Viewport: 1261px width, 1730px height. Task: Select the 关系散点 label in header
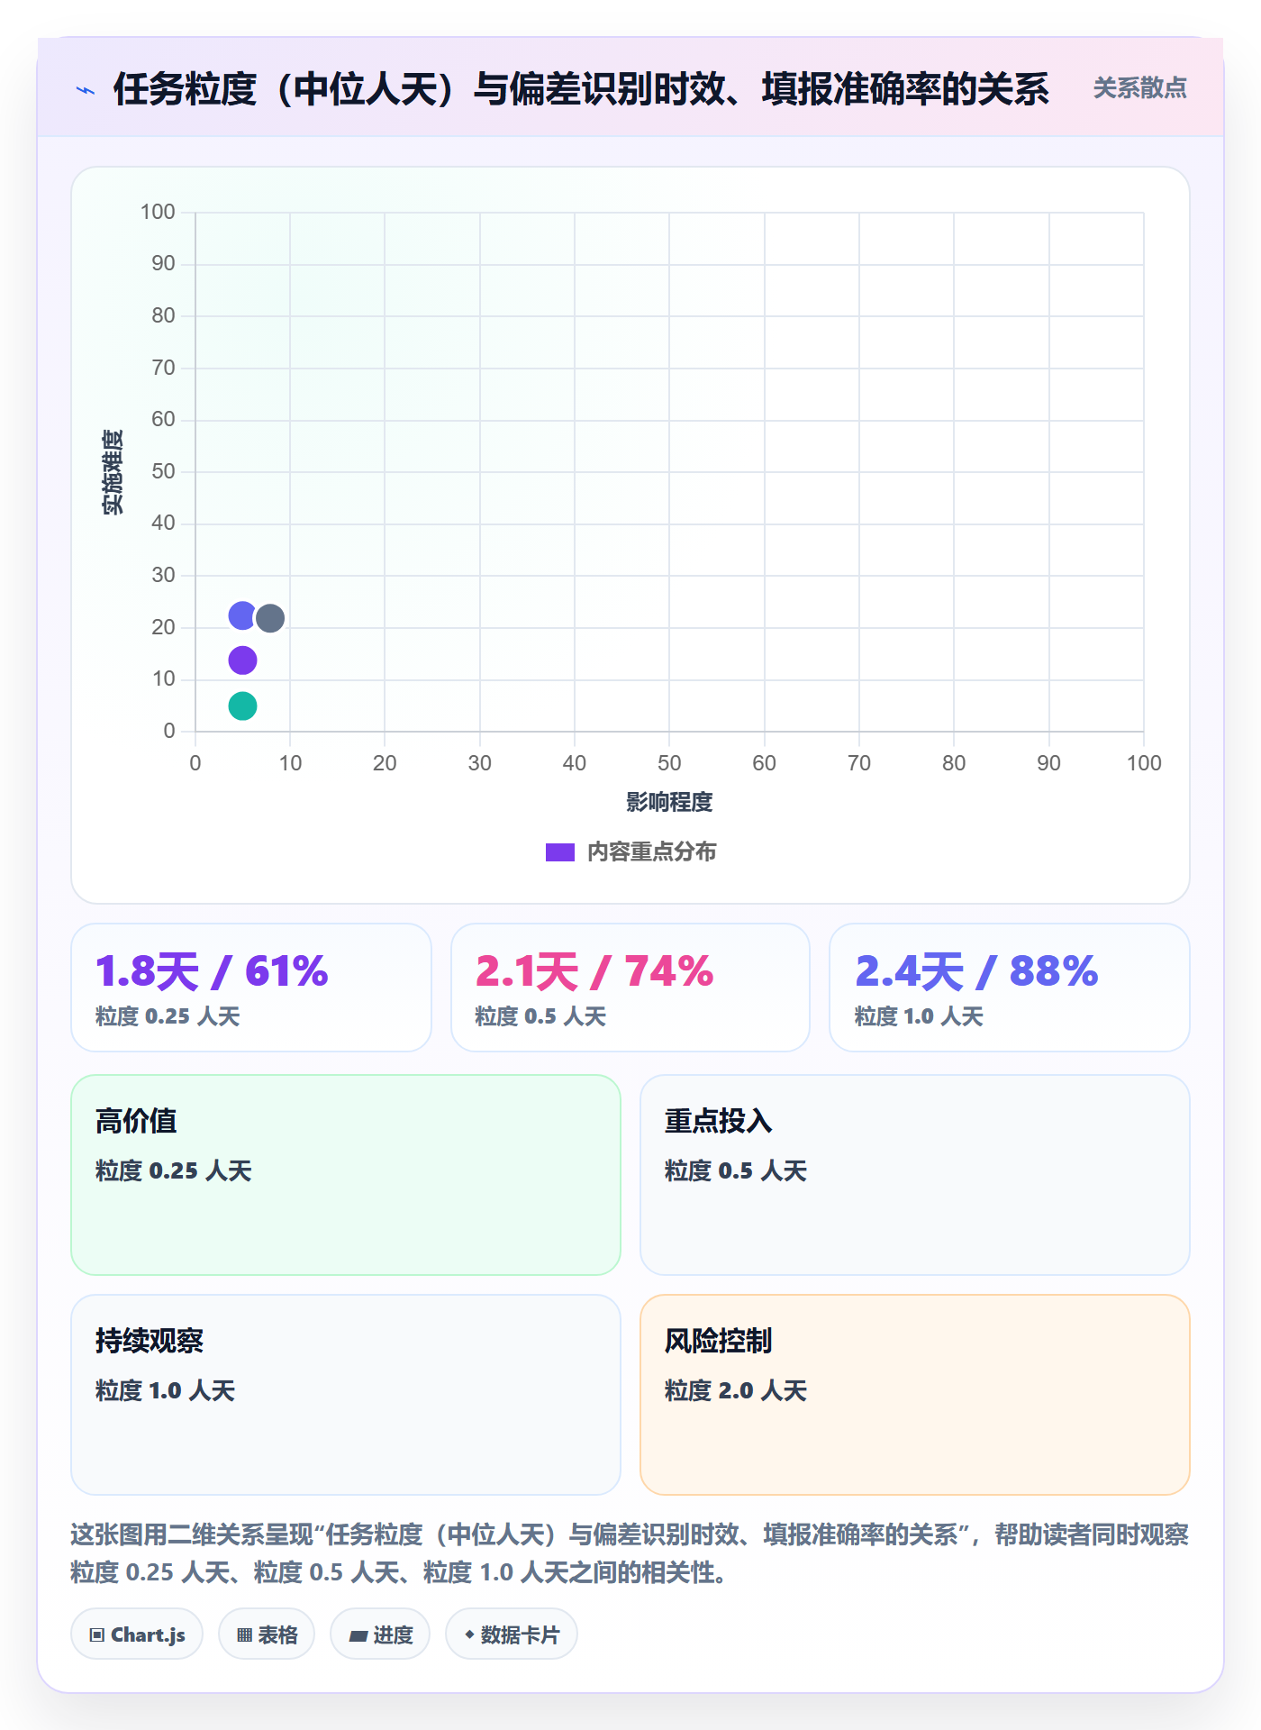[1139, 88]
